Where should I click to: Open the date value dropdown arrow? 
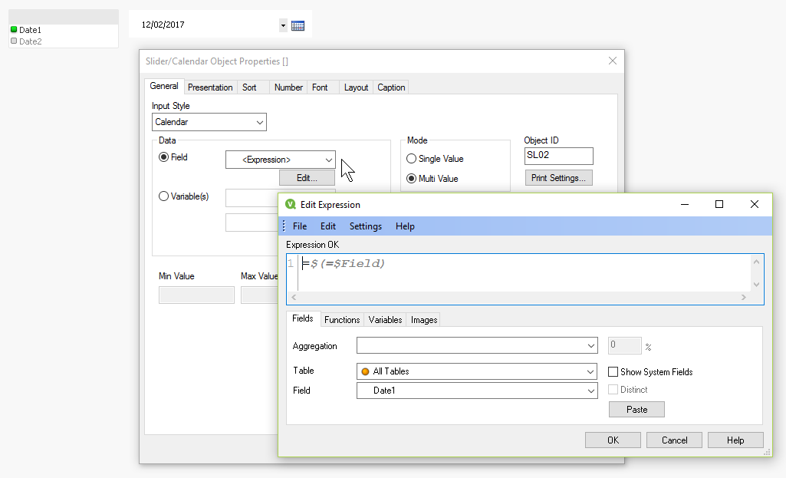283,25
